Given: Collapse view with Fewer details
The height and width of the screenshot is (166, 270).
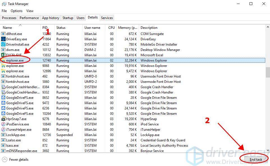Looking at the screenshot, I should tap(15, 160).
